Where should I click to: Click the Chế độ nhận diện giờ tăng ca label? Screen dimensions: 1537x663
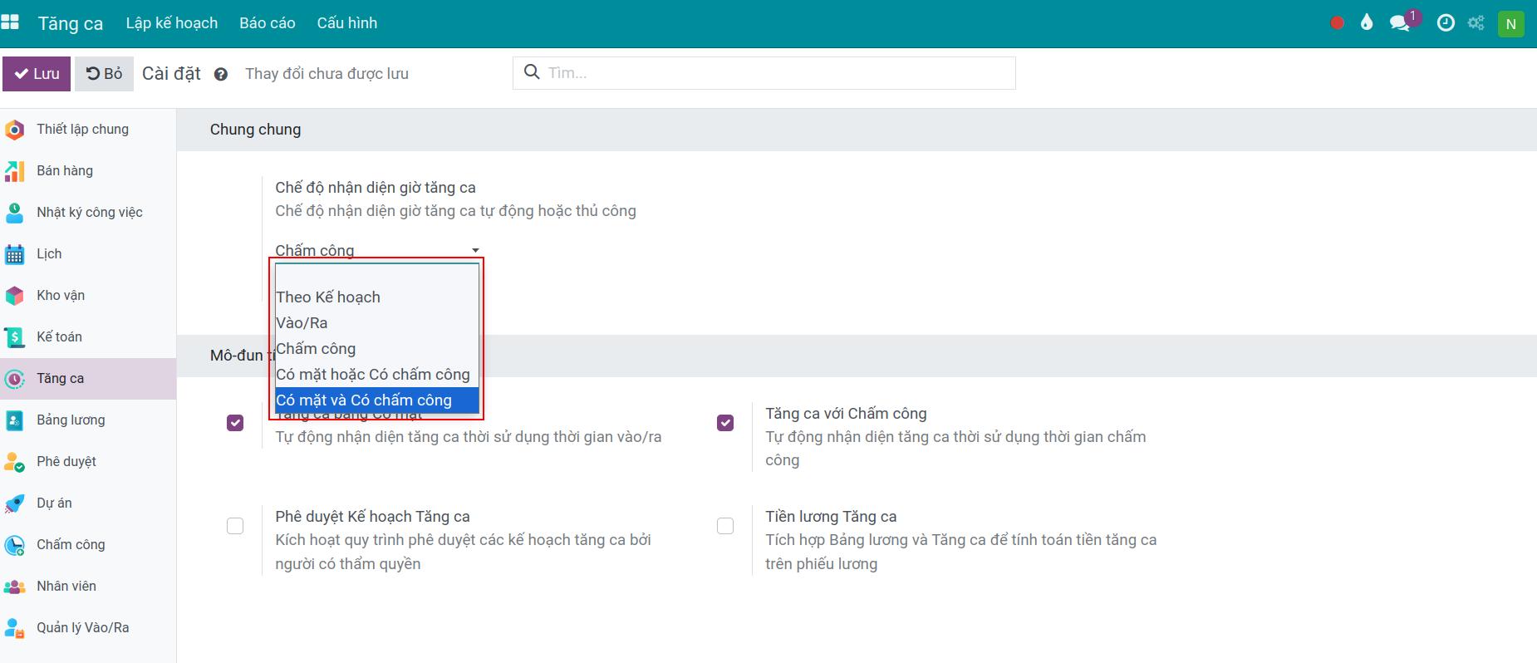point(376,188)
